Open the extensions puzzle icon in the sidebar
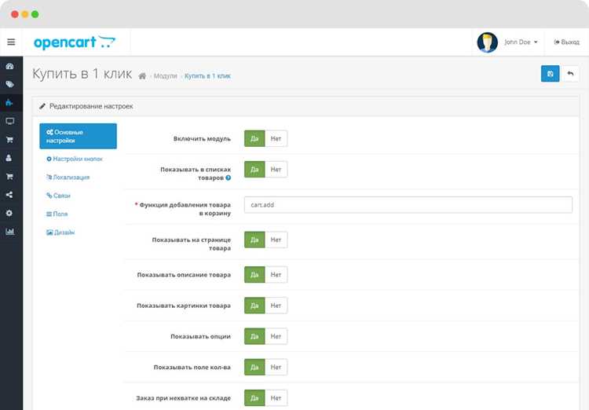This screenshot has width=589, height=410. (9, 102)
